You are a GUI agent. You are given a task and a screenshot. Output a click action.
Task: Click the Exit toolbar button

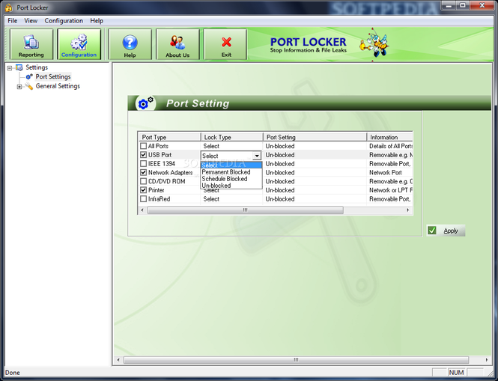[225, 44]
